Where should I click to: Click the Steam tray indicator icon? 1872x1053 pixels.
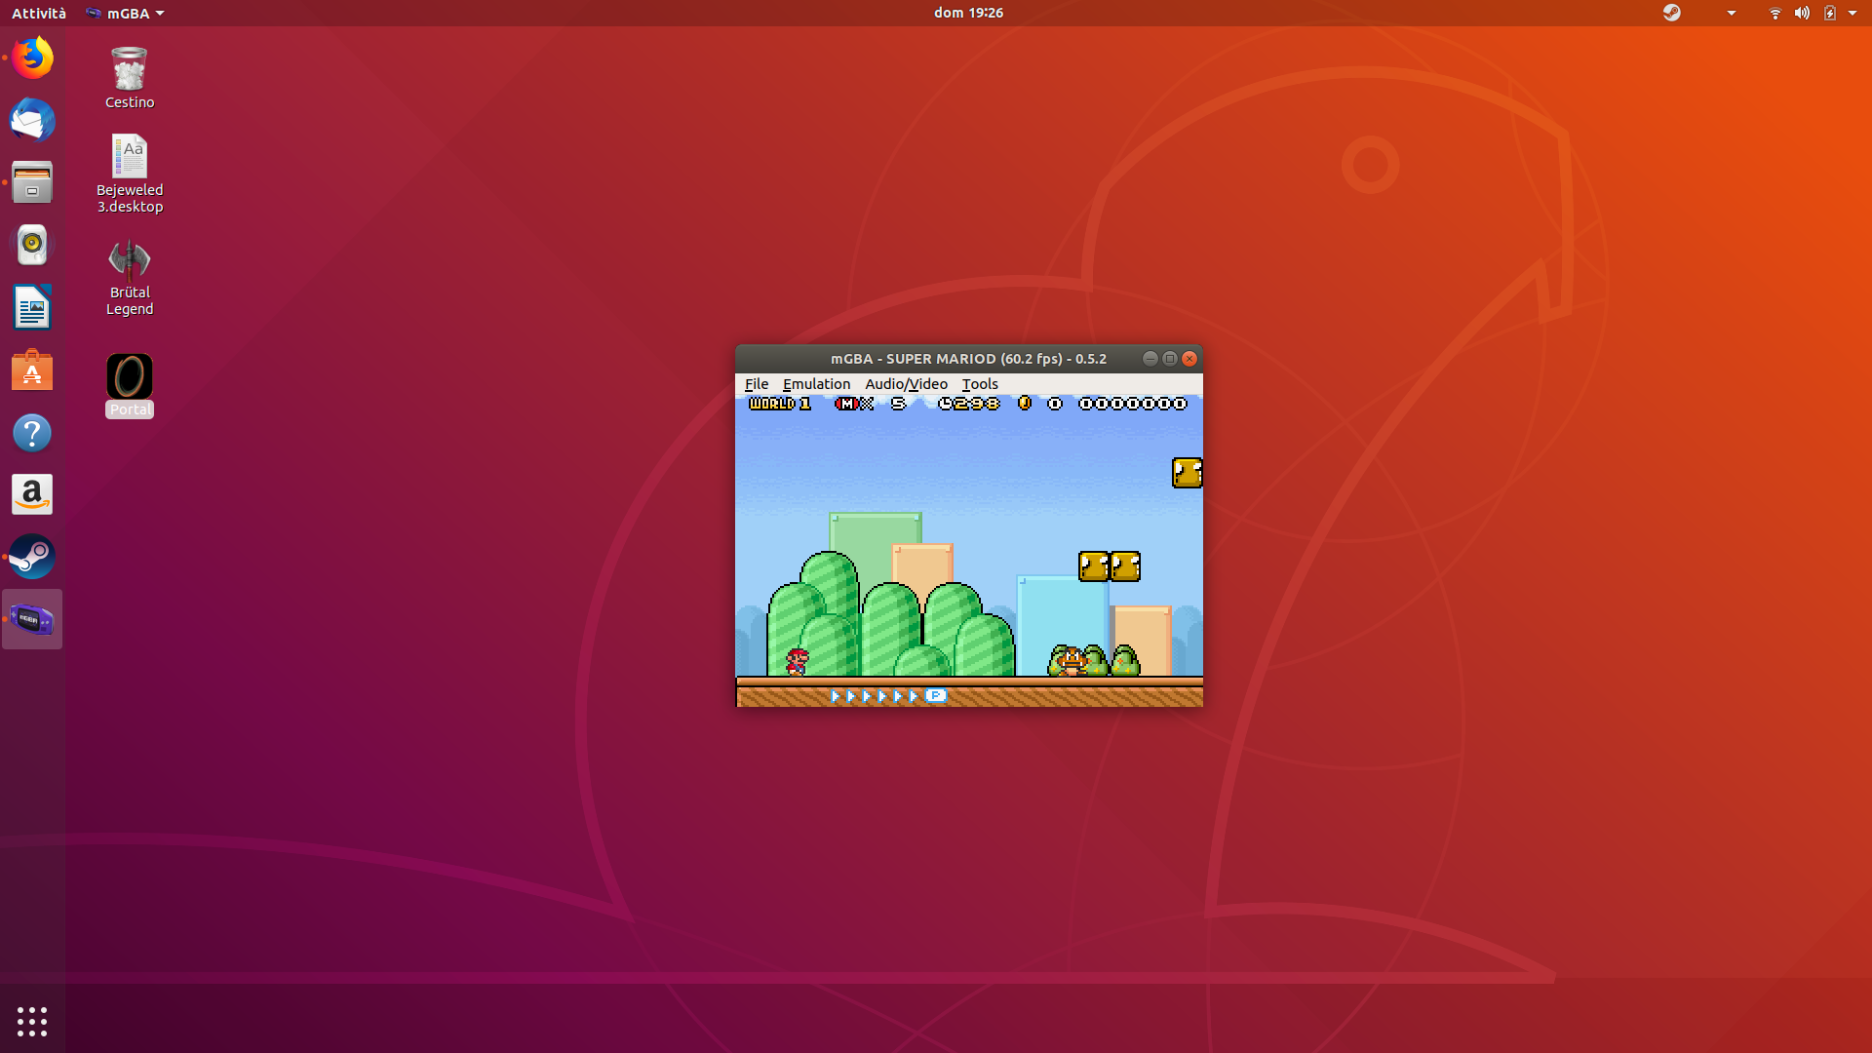pyautogui.click(x=1672, y=13)
